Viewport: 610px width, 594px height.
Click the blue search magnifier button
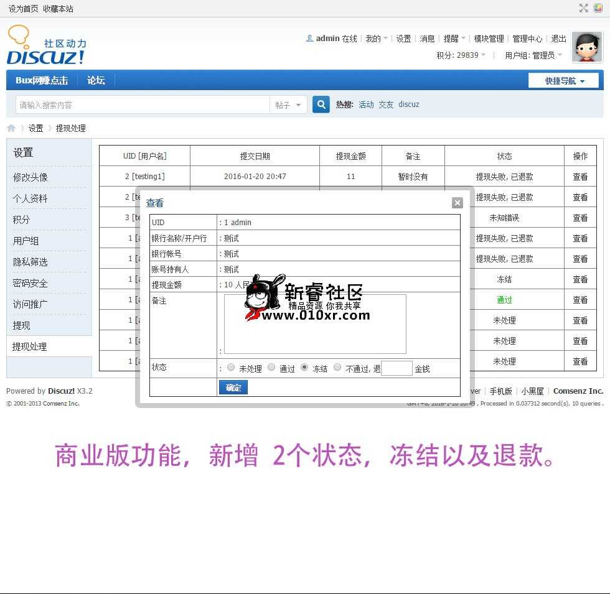click(321, 104)
